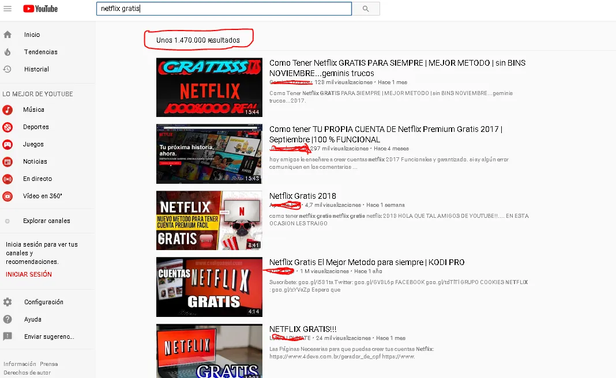The height and width of the screenshot is (378, 616).
Task: Click text 128 mil visualizaciones
Action: point(343,82)
